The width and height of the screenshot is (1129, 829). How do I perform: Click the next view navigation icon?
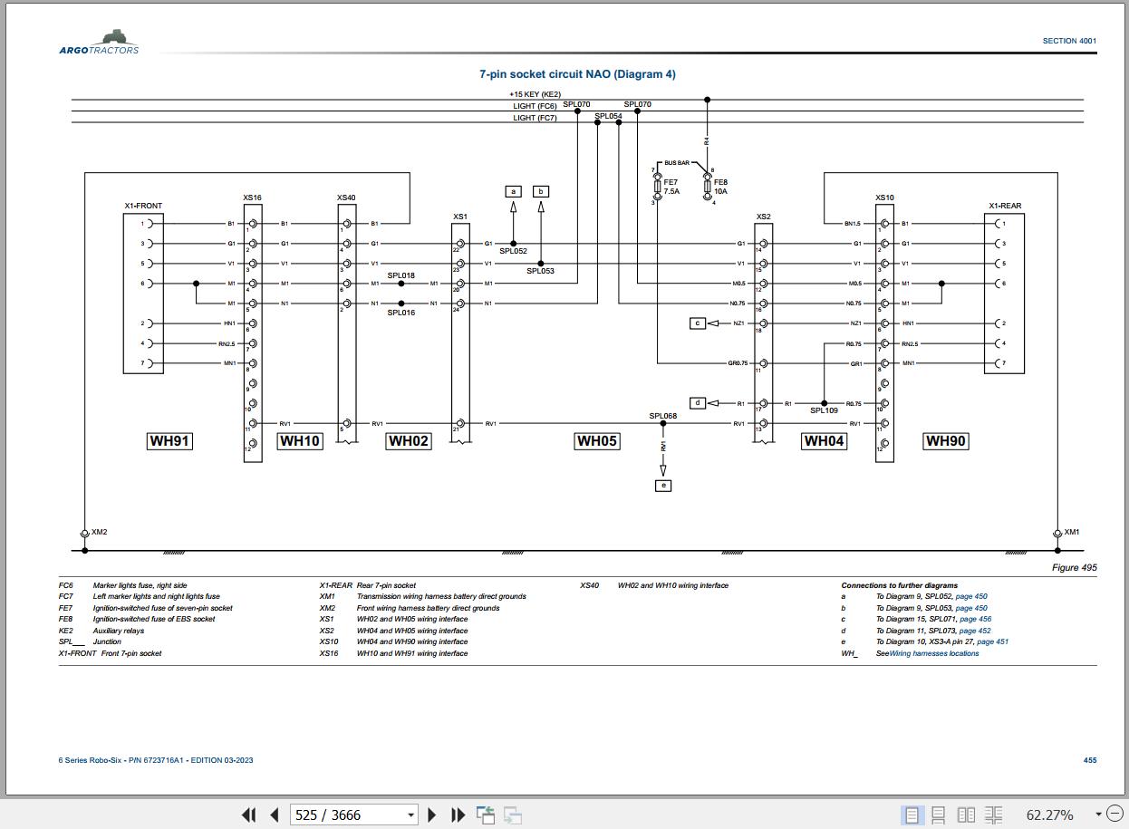coord(513,815)
